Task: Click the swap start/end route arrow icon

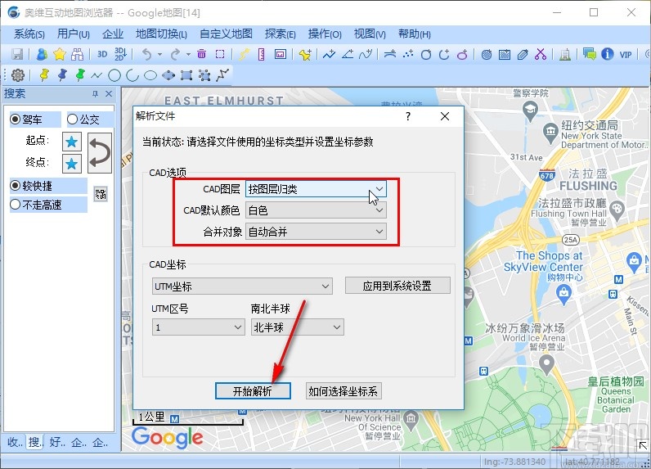Action: (x=100, y=153)
